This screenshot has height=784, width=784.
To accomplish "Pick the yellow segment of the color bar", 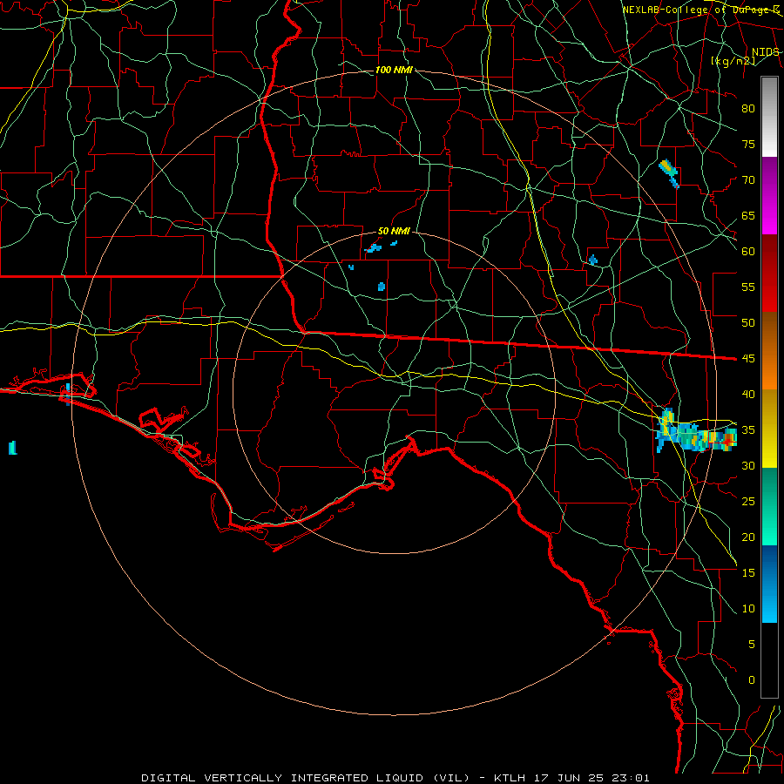I will pos(769,429).
